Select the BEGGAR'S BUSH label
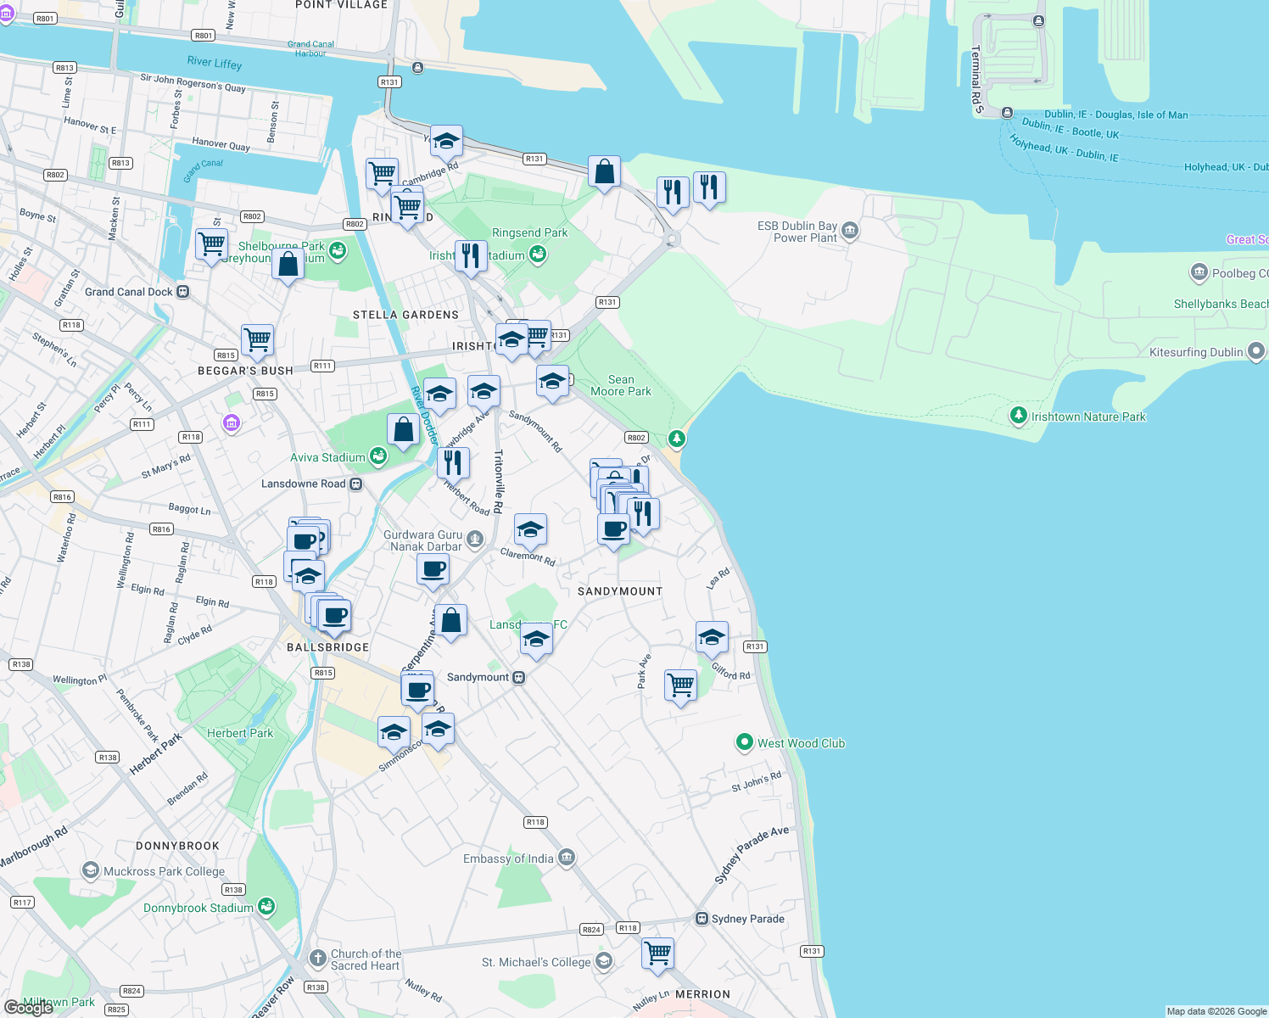This screenshot has height=1018, width=1269. pyautogui.click(x=245, y=371)
